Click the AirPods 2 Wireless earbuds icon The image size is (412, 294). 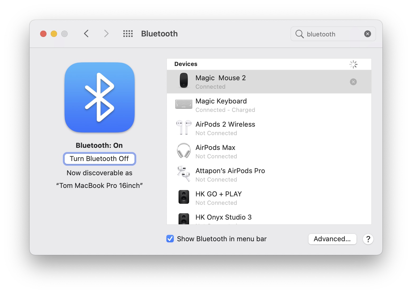point(184,128)
